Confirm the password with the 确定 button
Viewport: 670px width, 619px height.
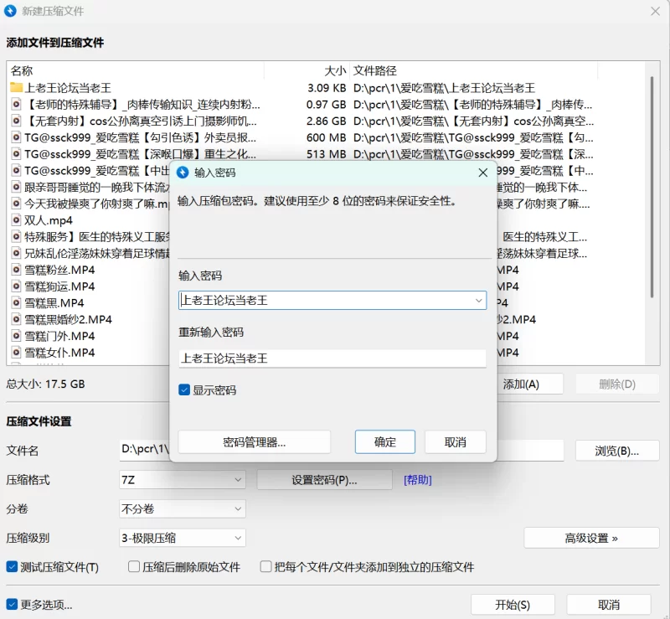coord(385,442)
